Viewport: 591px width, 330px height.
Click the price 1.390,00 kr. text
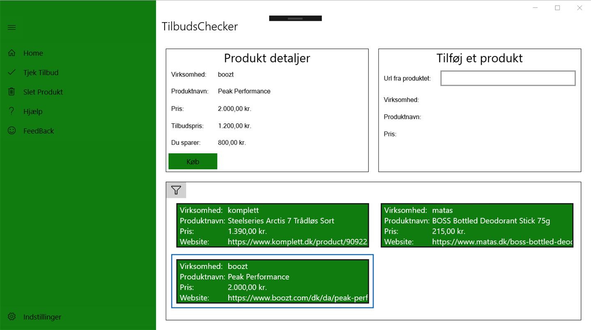pyautogui.click(x=247, y=231)
